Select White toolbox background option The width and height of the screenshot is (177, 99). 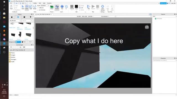click(x=18, y=42)
